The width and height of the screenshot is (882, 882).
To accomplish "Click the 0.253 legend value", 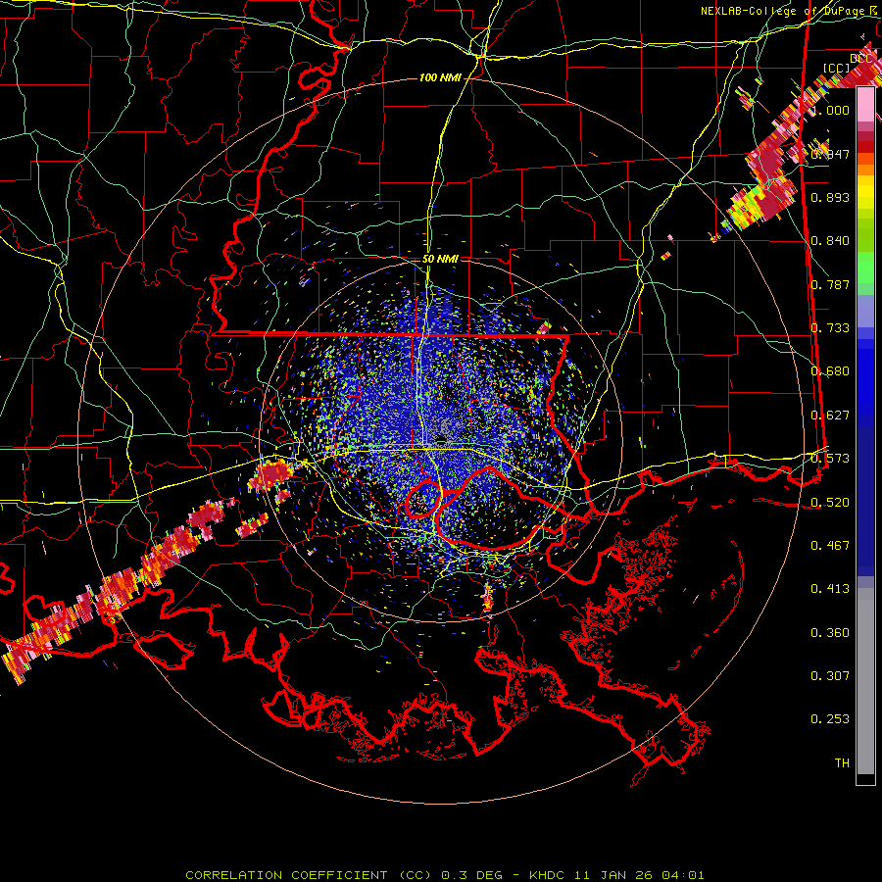I will (830, 719).
